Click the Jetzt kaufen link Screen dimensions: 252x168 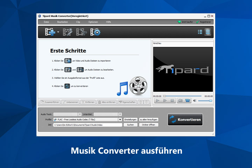coord(185,22)
